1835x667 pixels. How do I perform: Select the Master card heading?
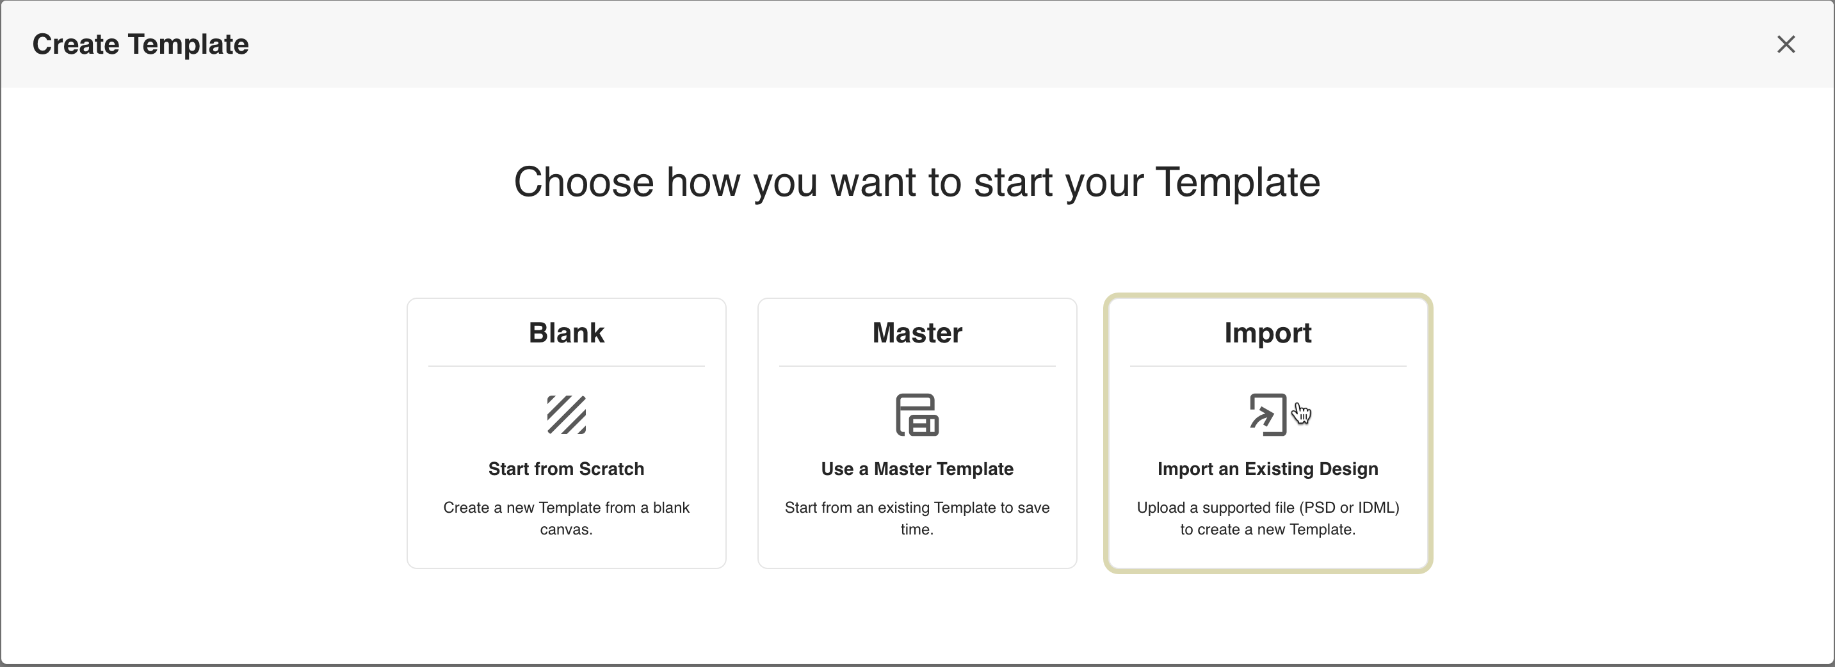(x=917, y=332)
